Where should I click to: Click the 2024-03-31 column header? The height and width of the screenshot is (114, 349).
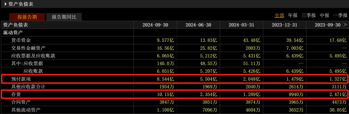click(x=241, y=25)
